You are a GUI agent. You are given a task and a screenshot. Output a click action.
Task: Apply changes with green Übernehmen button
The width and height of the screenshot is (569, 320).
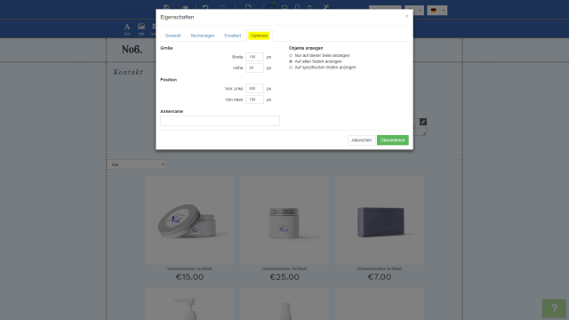pos(393,140)
